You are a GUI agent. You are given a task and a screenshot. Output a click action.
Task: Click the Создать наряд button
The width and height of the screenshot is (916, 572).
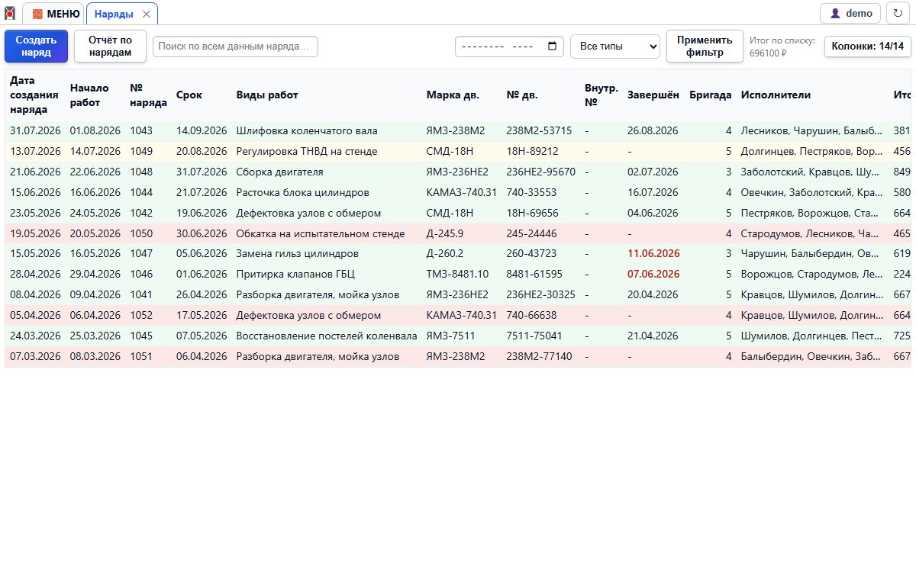[36, 47]
